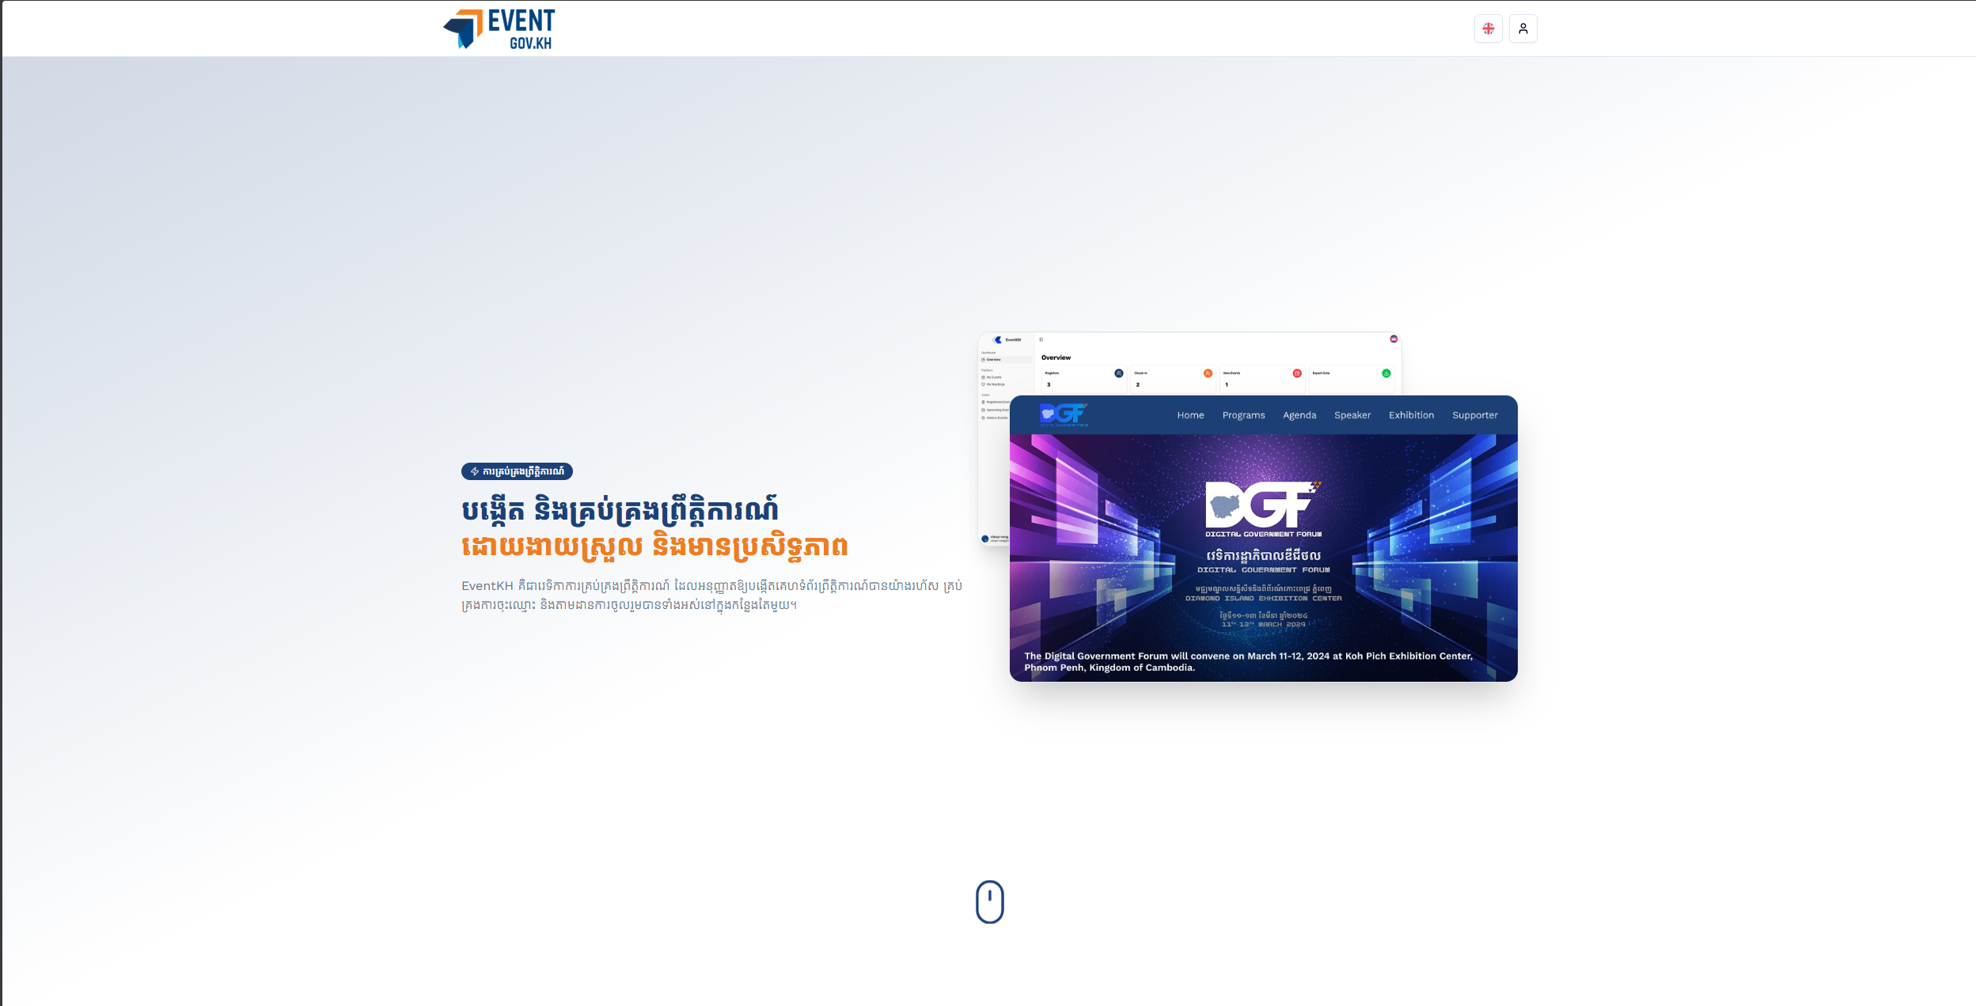Click the Overview dashboard entry
The width and height of the screenshot is (1976, 1006).
[994, 359]
